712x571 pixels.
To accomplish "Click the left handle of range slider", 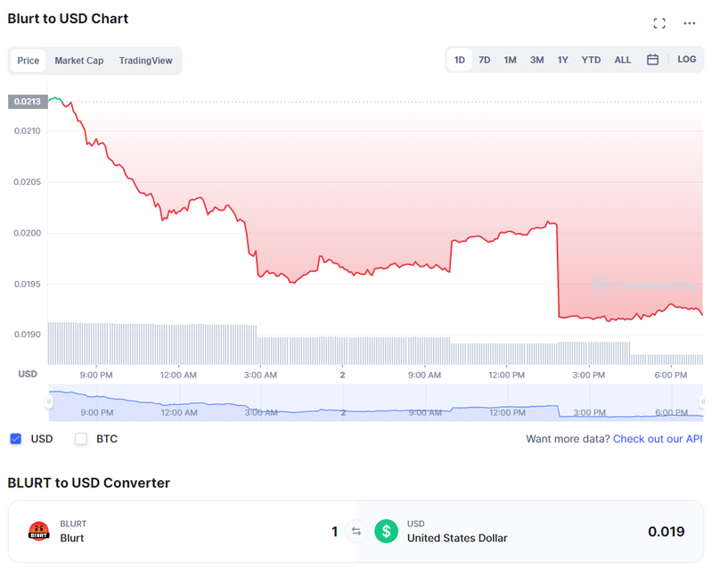I will (x=49, y=401).
